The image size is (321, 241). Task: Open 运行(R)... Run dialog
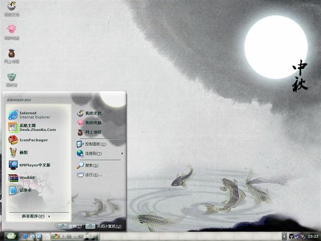[89, 175]
